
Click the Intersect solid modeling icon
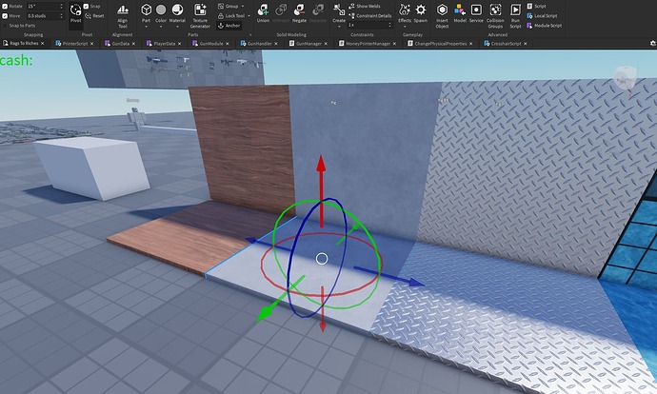pos(281,13)
